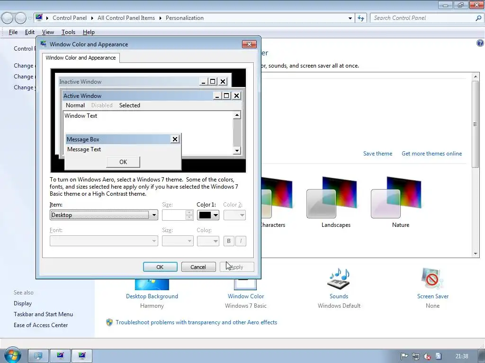Click OK in the Window Color and Appearance dialog
The image size is (485, 363).
[160, 267]
